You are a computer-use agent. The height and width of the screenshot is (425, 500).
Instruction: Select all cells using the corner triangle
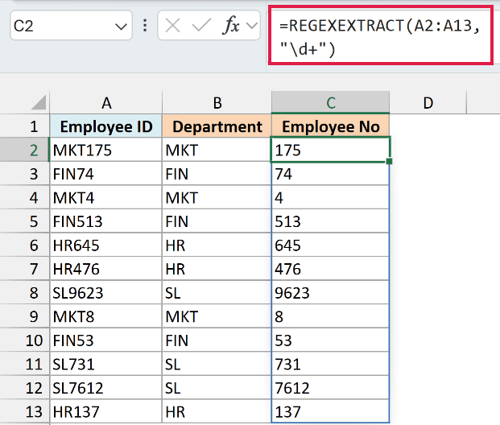39,102
